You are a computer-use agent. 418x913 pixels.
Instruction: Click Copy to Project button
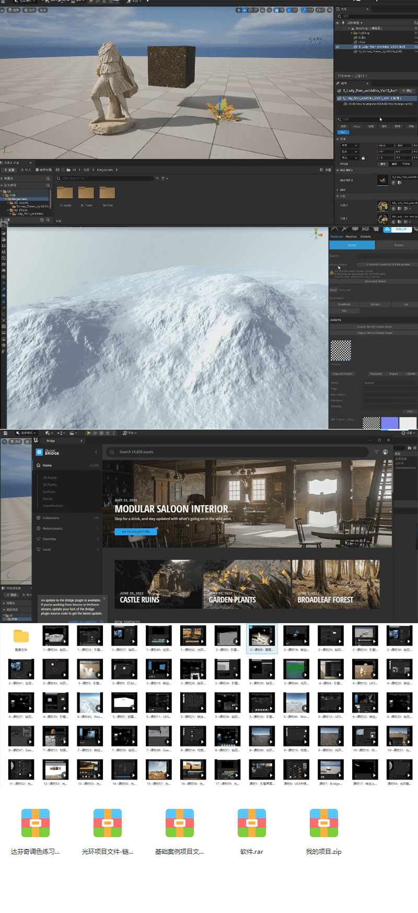[x=343, y=374]
